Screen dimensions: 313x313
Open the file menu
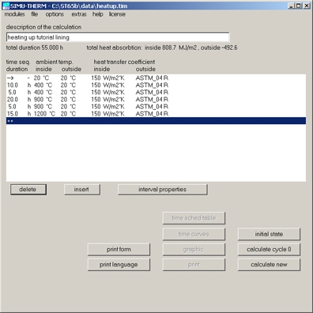[35, 14]
